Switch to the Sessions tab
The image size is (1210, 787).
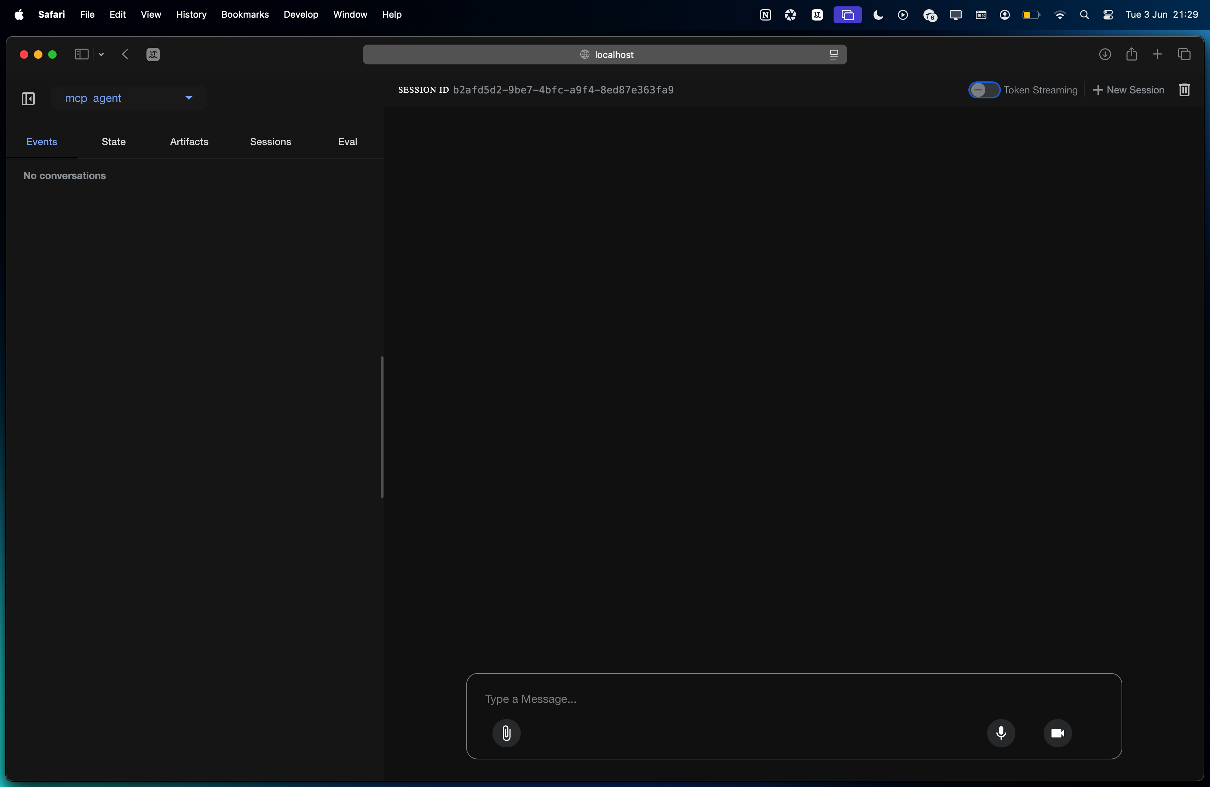click(270, 142)
